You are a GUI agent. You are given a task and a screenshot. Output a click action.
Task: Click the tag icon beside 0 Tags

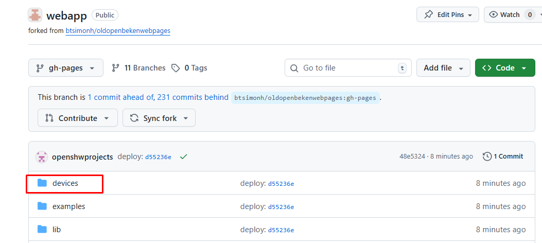coord(176,68)
